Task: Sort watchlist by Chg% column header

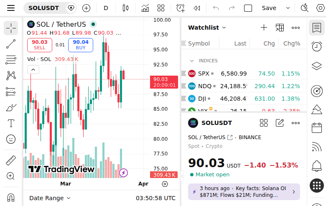Action: (292, 43)
